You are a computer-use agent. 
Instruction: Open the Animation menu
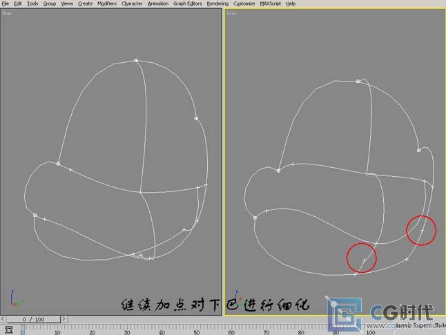[158, 3]
